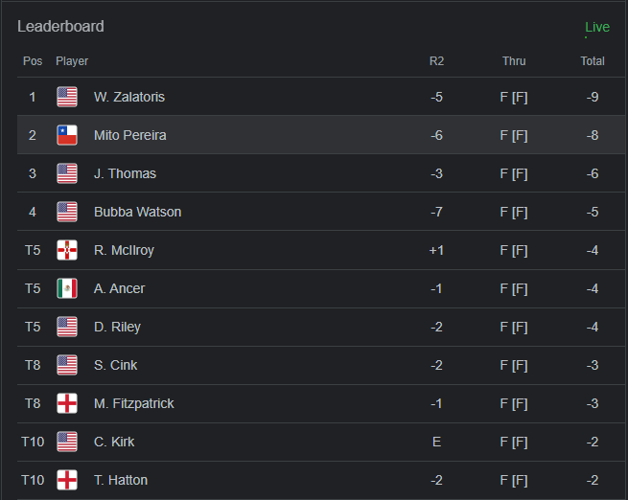
Task: Click the USA flag beside S. Cink
Action: (67, 365)
